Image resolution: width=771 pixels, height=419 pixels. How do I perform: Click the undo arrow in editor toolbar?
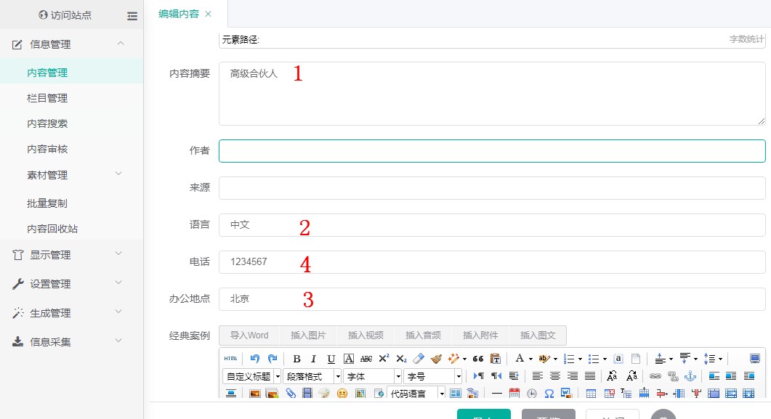pos(254,359)
